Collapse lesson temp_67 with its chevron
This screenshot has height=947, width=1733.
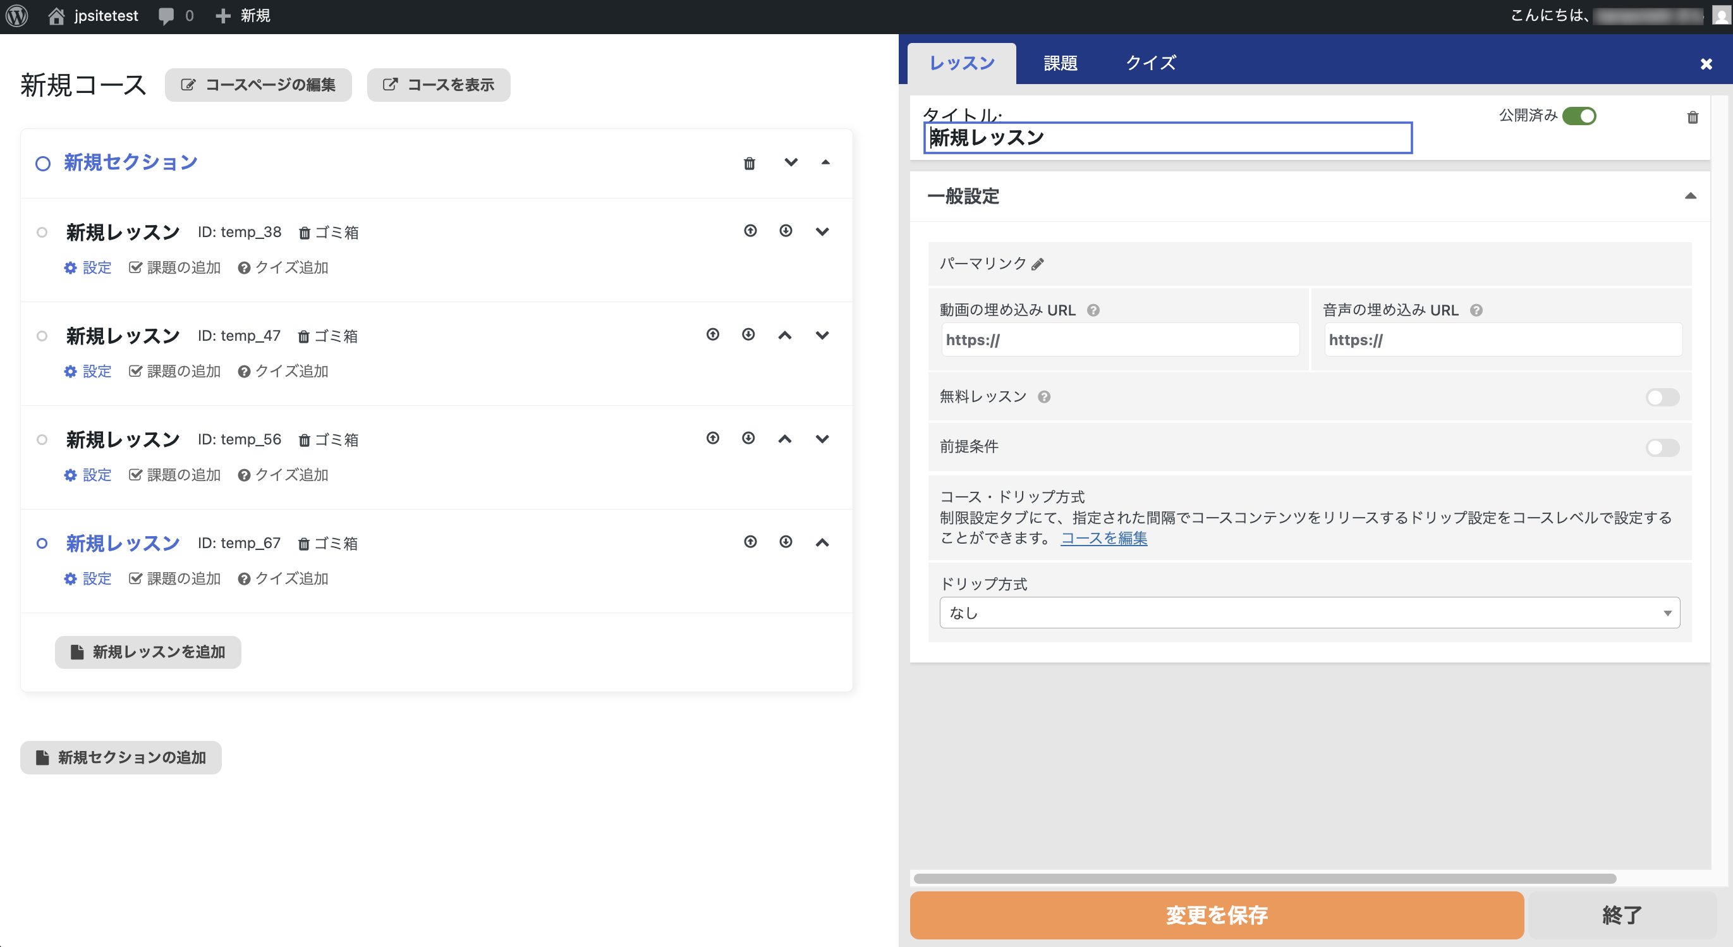822,542
